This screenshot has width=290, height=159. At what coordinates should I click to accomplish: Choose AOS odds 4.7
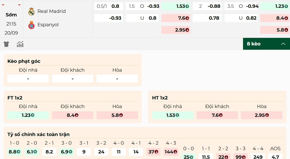click(x=275, y=157)
